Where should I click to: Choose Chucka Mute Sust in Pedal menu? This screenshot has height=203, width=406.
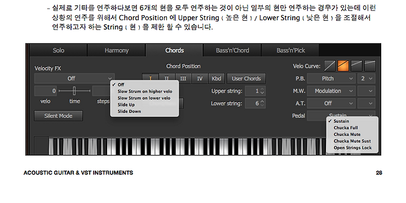point(352,141)
